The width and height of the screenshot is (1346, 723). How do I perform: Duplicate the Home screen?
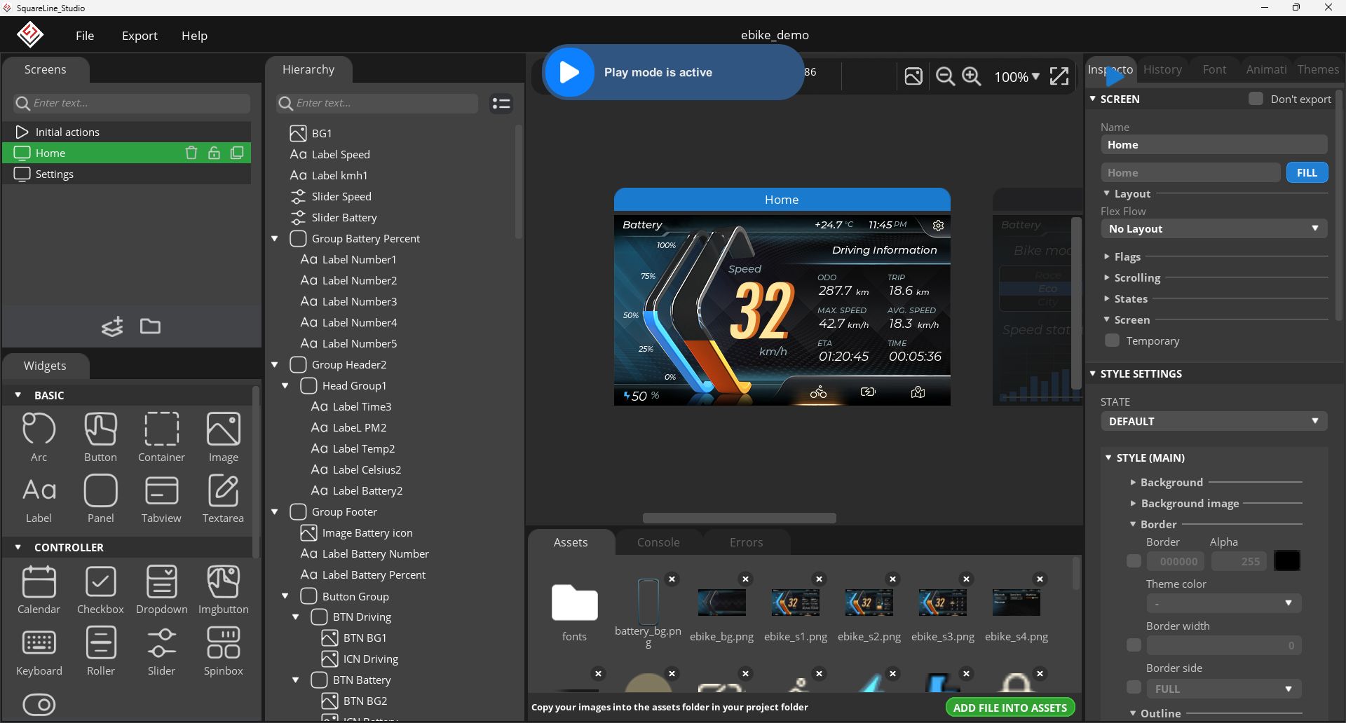[x=237, y=153]
